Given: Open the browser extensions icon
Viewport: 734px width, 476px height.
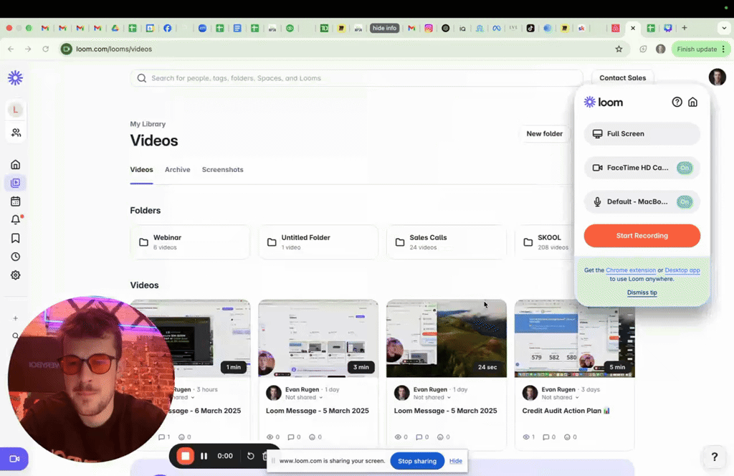Looking at the screenshot, I should pyautogui.click(x=643, y=49).
